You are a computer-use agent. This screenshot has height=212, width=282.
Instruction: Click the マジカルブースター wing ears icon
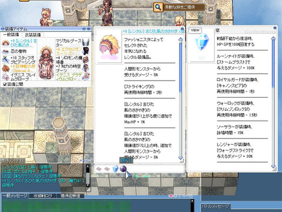click(x=86, y=42)
